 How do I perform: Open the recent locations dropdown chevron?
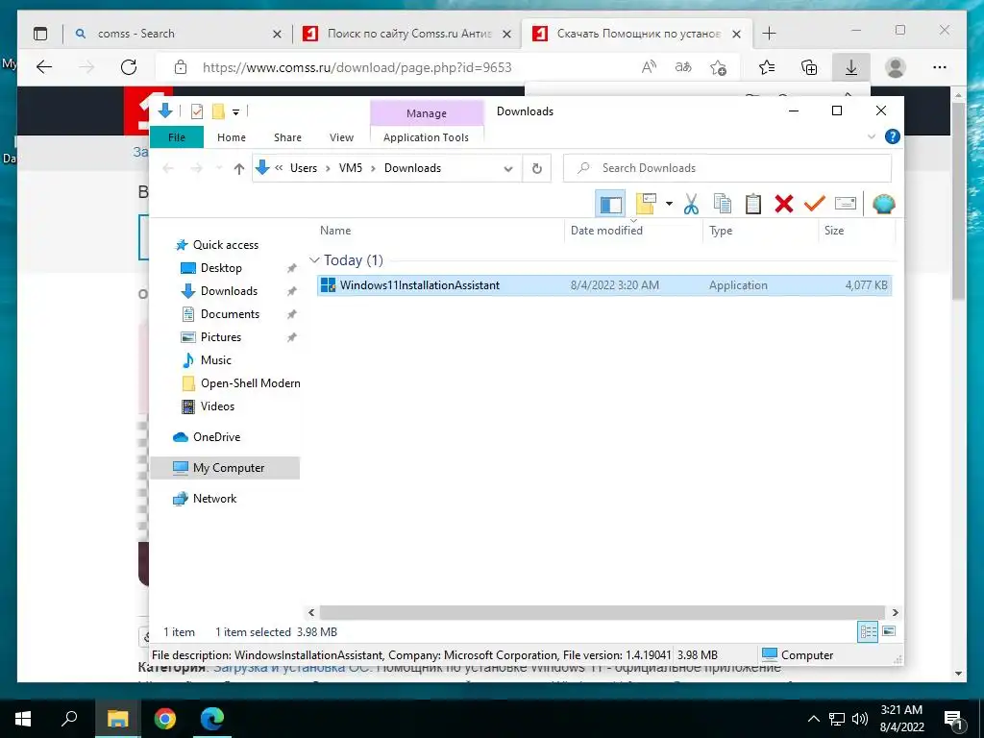tap(219, 168)
